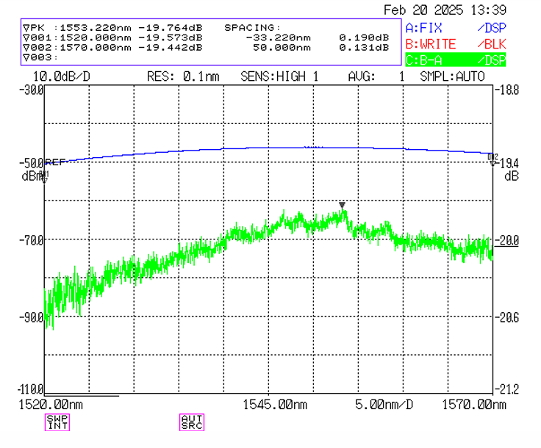This screenshot has width=541, height=448.
Task: Open the RES: 0.1nm resolution setting
Action: (x=184, y=76)
